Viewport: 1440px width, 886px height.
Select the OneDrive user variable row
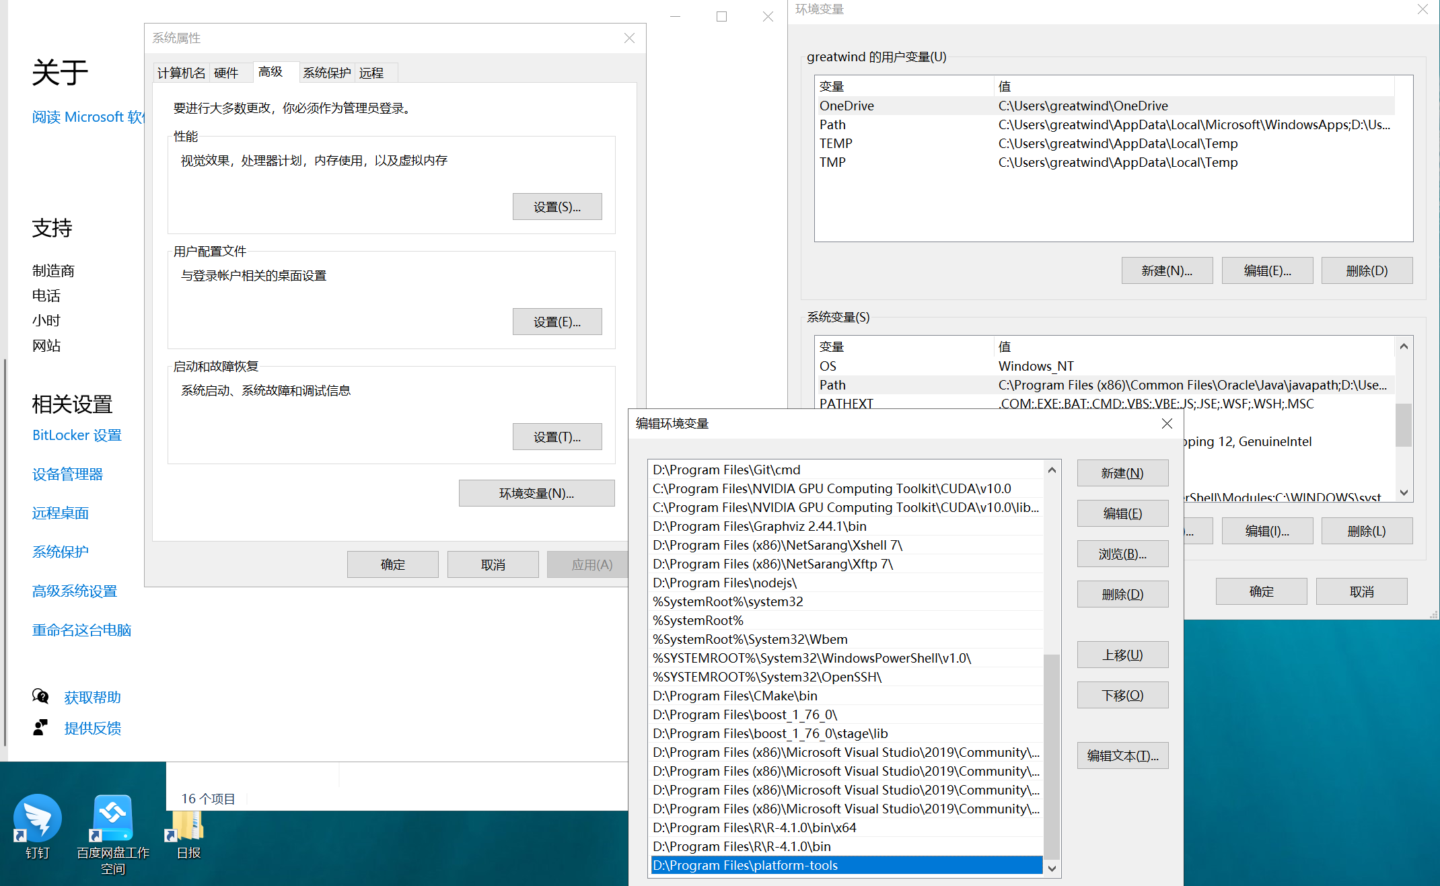pyautogui.click(x=1104, y=106)
